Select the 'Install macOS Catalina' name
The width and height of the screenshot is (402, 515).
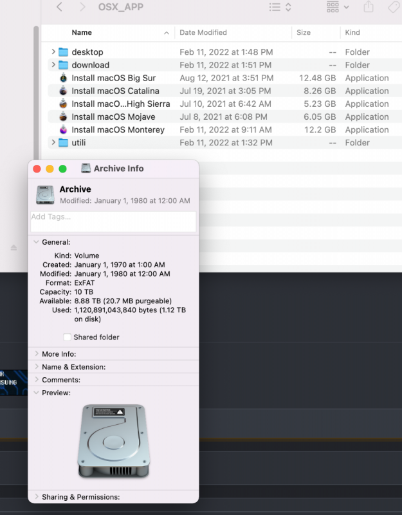116,91
